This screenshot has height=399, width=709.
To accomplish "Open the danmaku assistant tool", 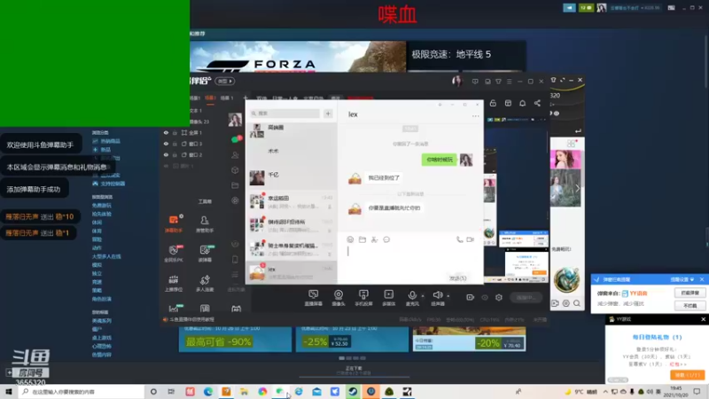I will click(174, 223).
